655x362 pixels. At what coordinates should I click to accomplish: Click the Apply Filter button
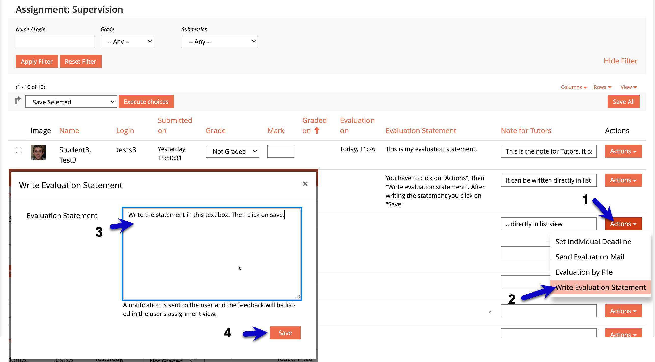click(37, 61)
